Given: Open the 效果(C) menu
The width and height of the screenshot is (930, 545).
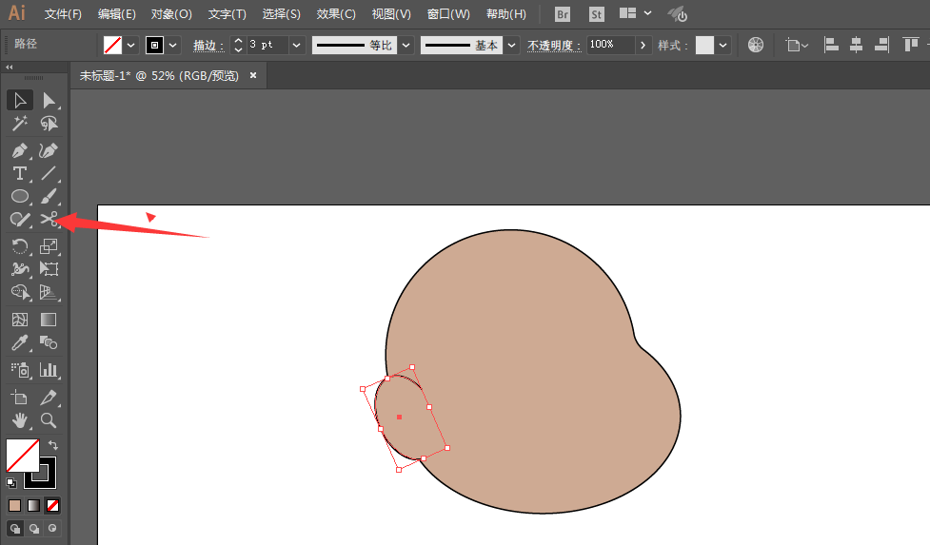Looking at the screenshot, I should (336, 14).
